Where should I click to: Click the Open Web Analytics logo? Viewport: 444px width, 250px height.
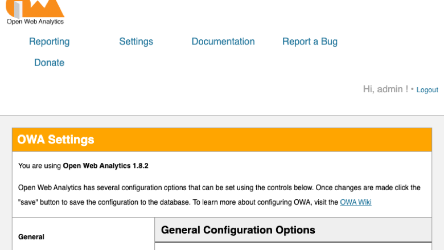click(35, 13)
